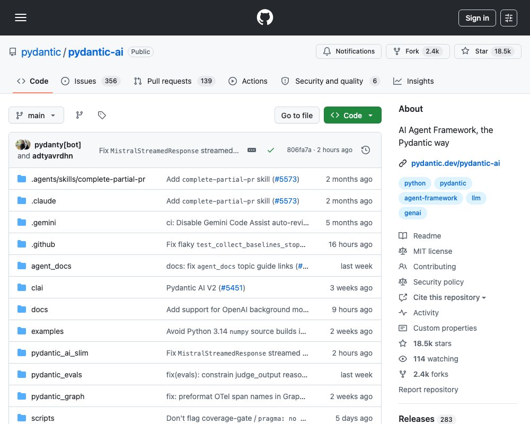The width and height of the screenshot is (530, 424).
Task: Expand the green Code dropdown button
Action: tap(352, 116)
